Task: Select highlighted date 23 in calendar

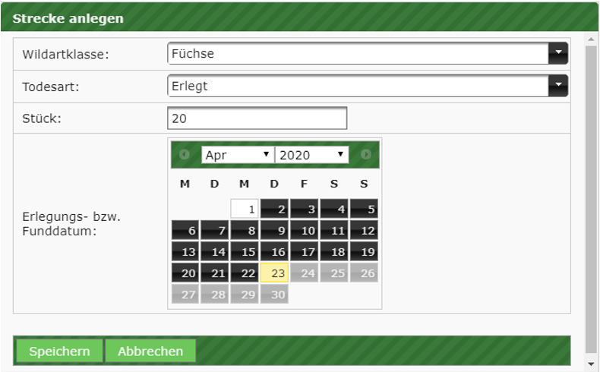Action: coord(274,273)
